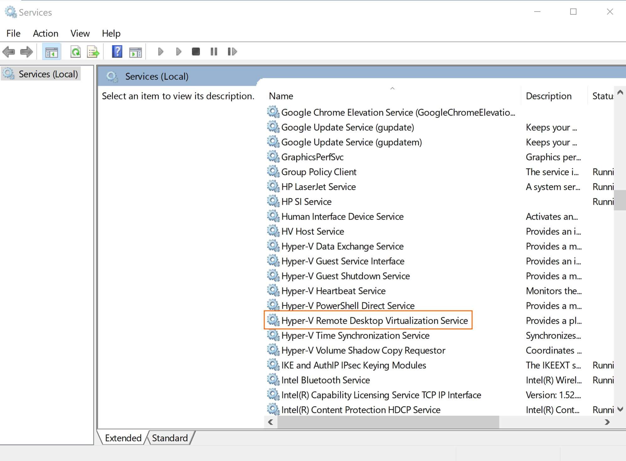Click the Forward navigation arrow
Image resolution: width=626 pixels, height=461 pixels.
pyautogui.click(x=26, y=52)
